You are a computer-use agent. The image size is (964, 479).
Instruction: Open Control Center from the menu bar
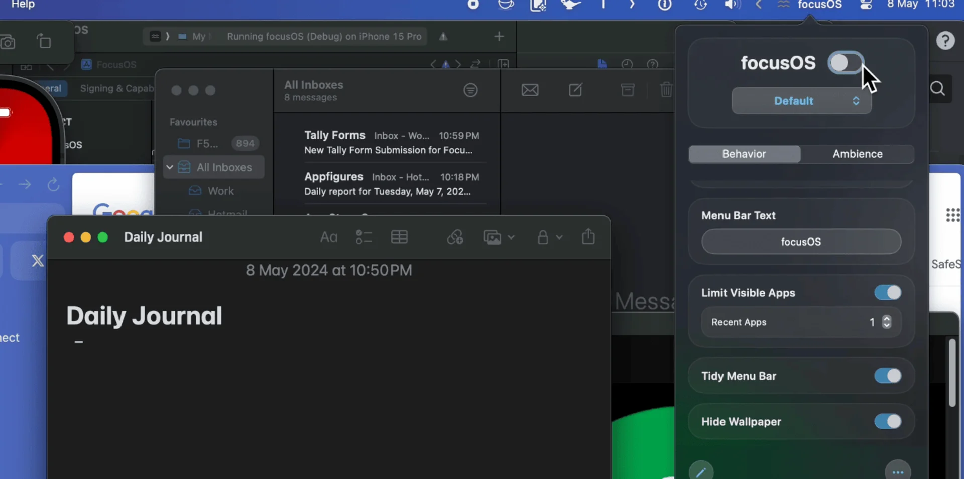866,5
